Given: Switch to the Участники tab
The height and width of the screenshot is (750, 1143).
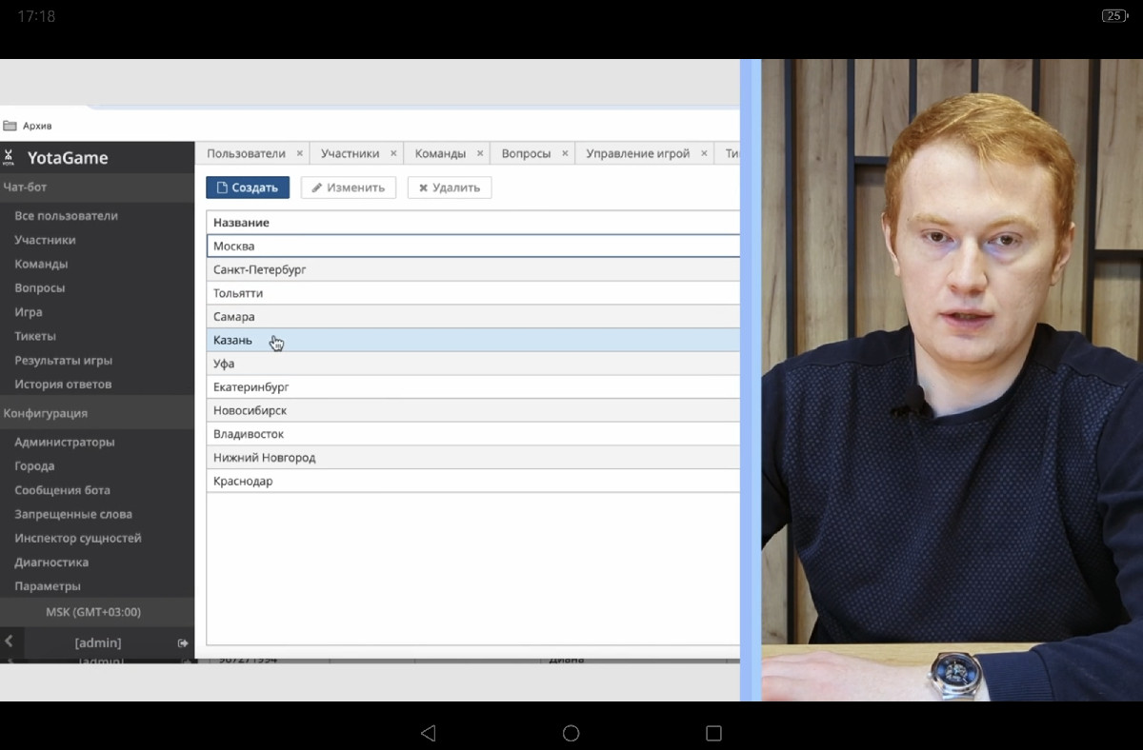Looking at the screenshot, I should coord(350,153).
